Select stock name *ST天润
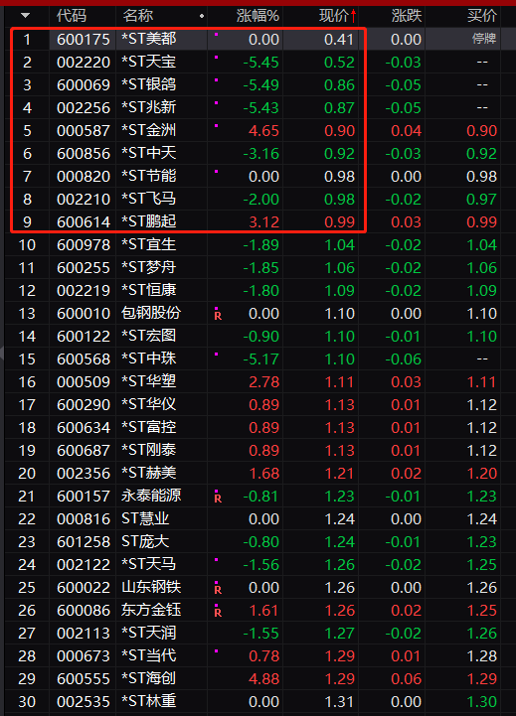The width and height of the screenshot is (516, 716). click(148, 633)
